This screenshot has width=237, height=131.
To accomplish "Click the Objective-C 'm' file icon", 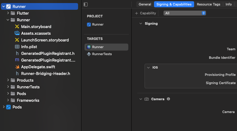I will pos(17,60).
